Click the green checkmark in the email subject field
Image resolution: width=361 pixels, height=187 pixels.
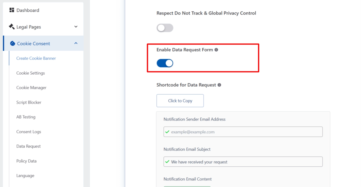[x=167, y=162]
